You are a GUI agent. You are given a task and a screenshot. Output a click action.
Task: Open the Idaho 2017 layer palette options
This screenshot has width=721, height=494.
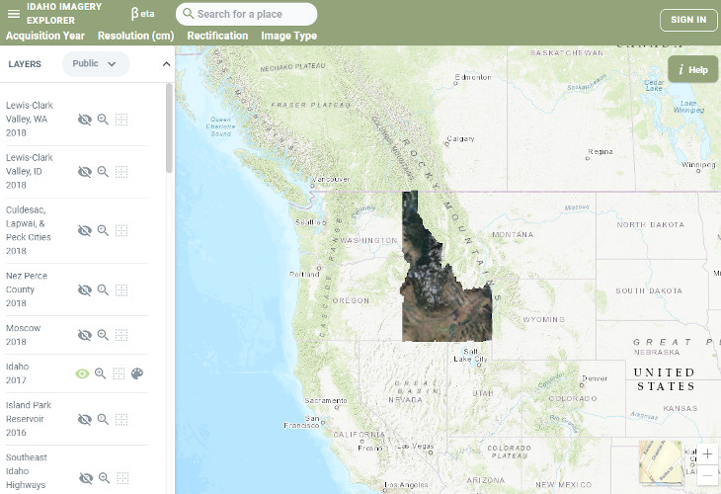137,374
